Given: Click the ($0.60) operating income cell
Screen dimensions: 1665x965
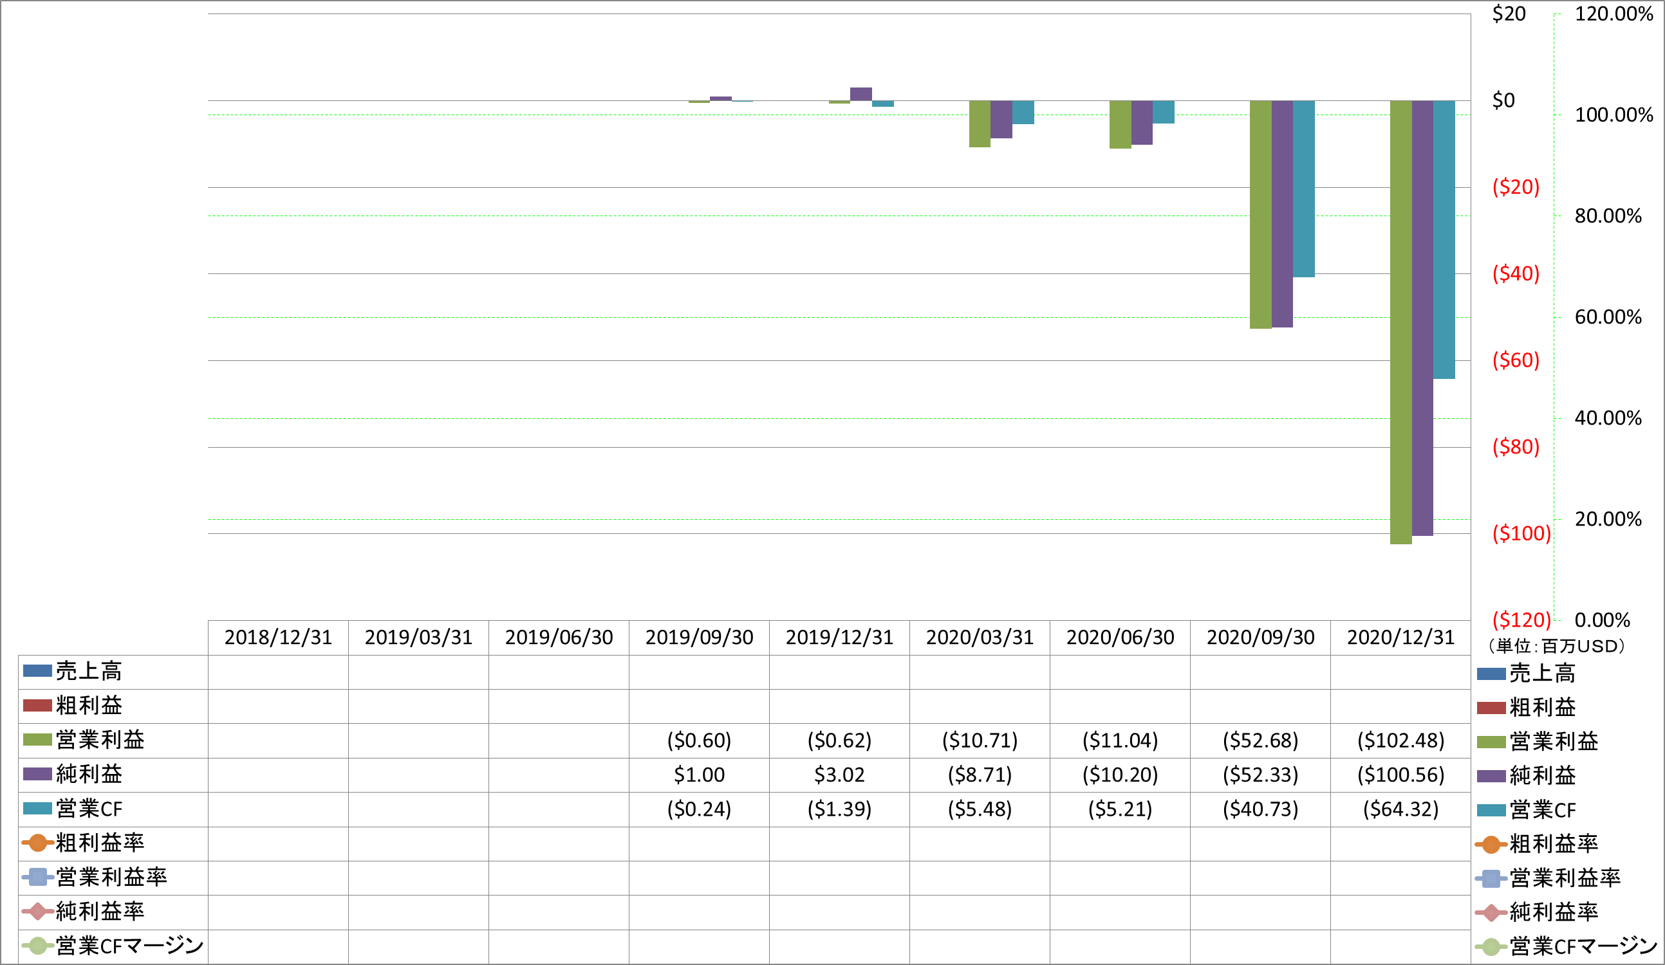Looking at the screenshot, I should pos(699,740).
